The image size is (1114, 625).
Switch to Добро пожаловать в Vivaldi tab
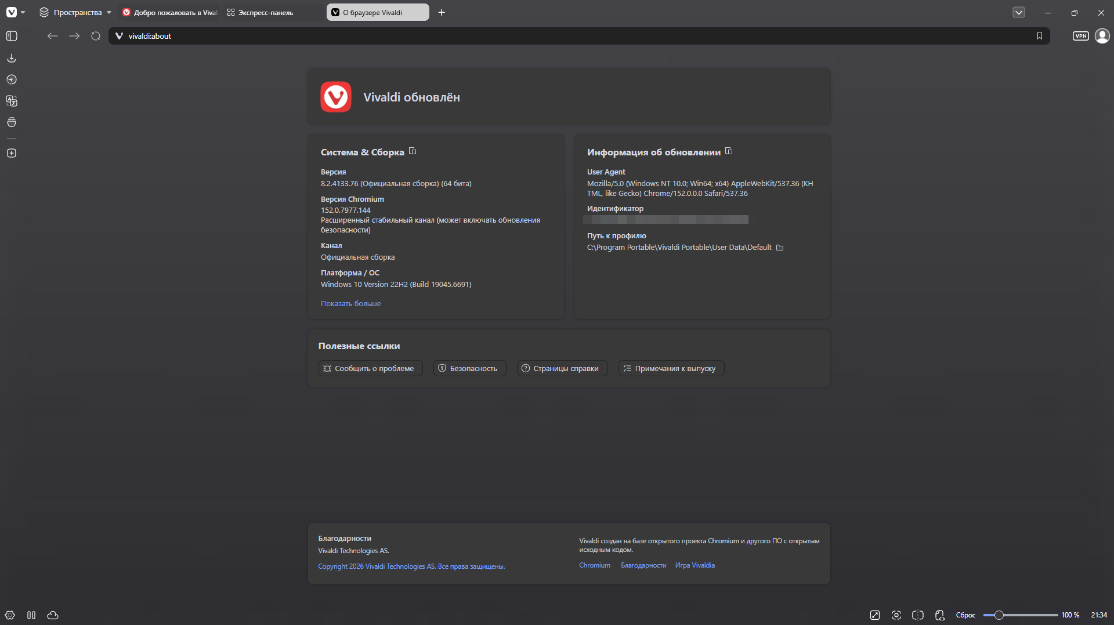(x=170, y=12)
